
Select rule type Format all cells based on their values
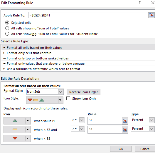(x=78, y=48)
